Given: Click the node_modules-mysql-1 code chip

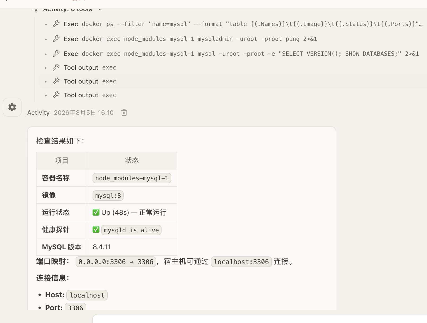Looking at the screenshot, I should [132, 178].
